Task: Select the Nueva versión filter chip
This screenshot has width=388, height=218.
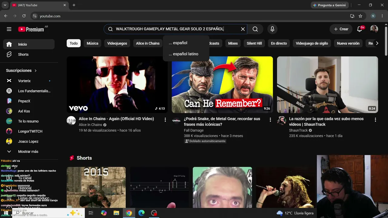Action: pyautogui.click(x=348, y=43)
